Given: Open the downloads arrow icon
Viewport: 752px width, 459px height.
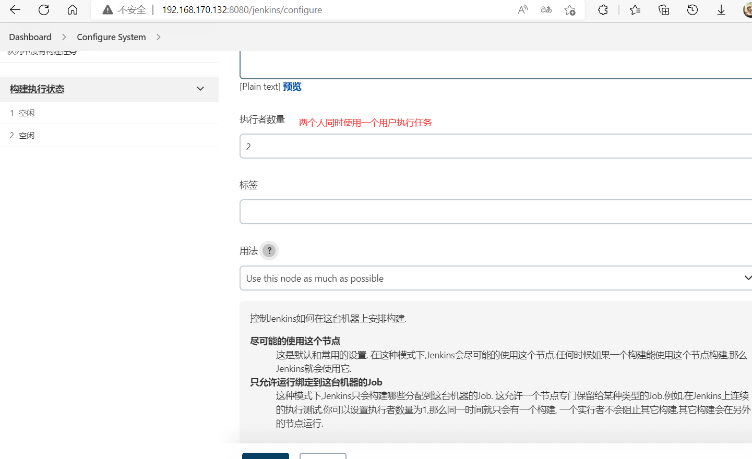Looking at the screenshot, I should [721, 10].
